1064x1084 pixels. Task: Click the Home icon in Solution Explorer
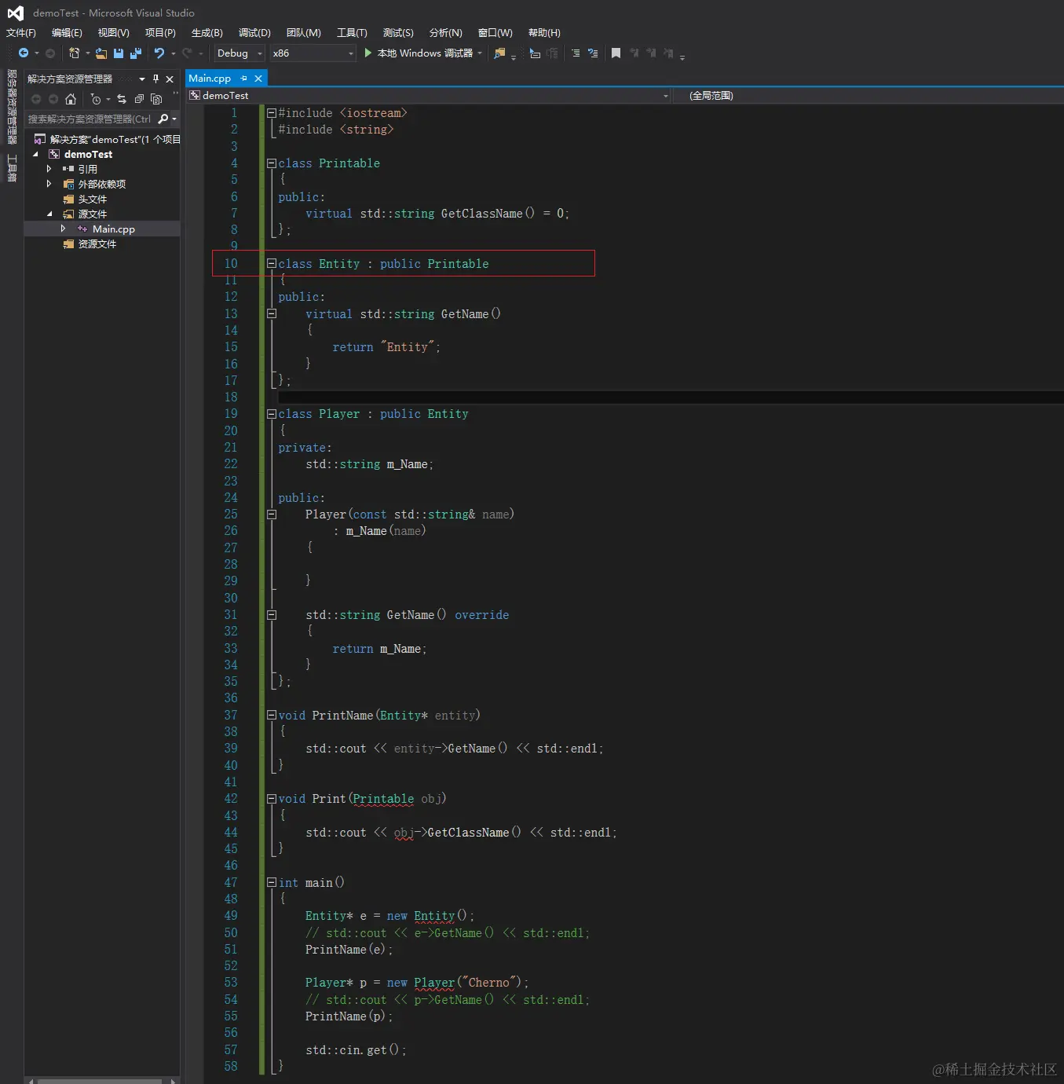71,99
